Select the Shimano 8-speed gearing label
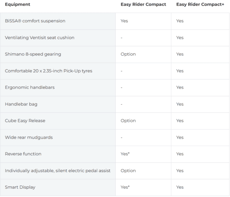The width and height of the screenshot is (230, 197). point(33,54)
